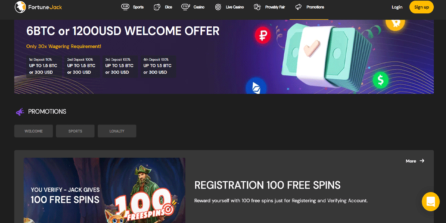Click the Provably Fair dice icon
The width and height of the screenshot is (446, 223).
click(x=257, y=7)
